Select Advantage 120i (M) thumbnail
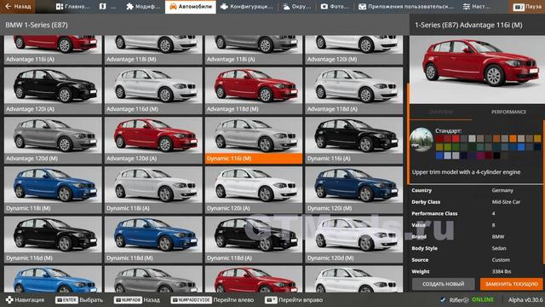 pyautogui.click(x=354, y=50)
